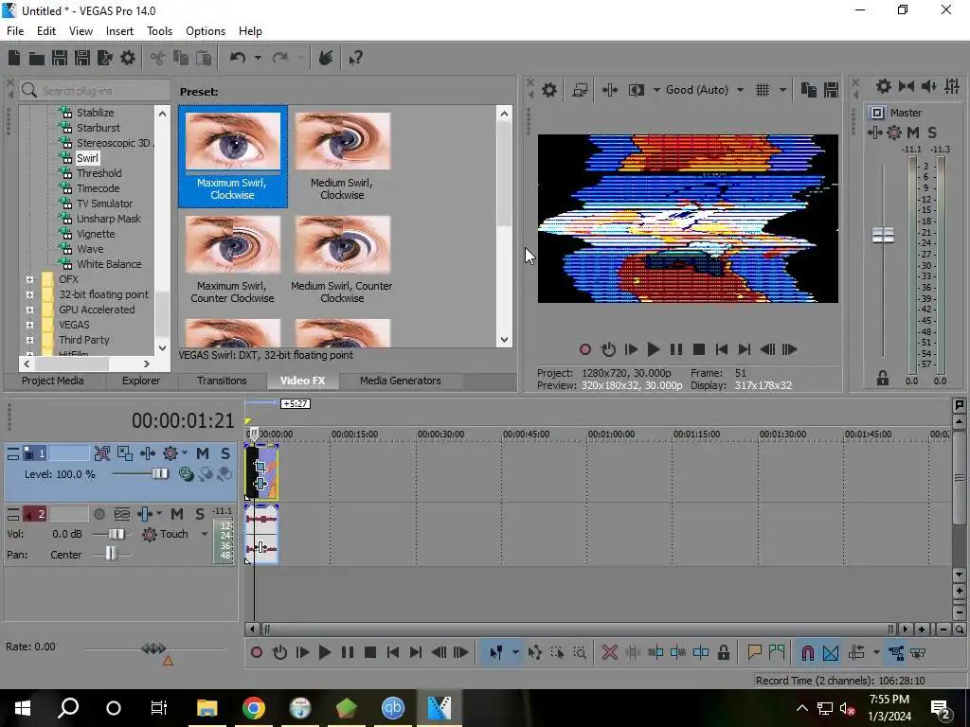The image size is (970, 727).
Task: Insert a region with the green flags
Action: (777, 653)
